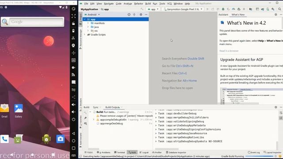Select app:mergeDexDebug build task row
This screenshot has height=159, width=283.
tap(121, 124)
